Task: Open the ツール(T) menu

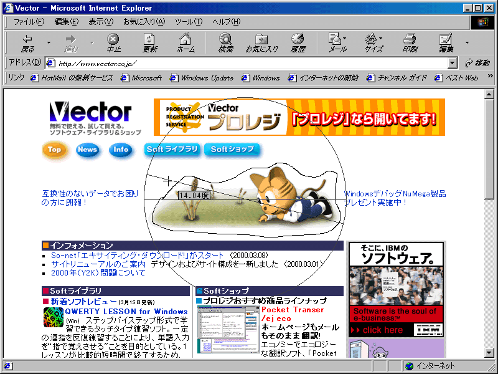Action: [189, 22]
